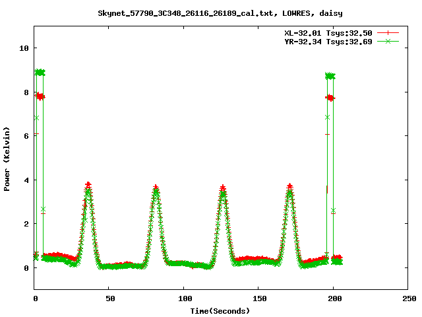Click the Time(Seconds) x-axis label

[221, 310]
